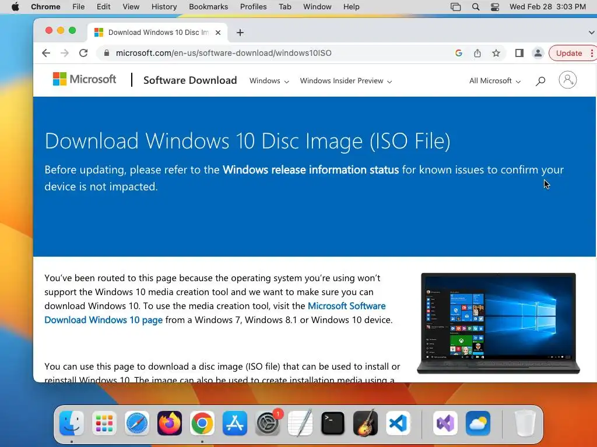Share this page using share icon
Image resolution: width=597 pixels, height=447 pixels.
click(477, 53)
